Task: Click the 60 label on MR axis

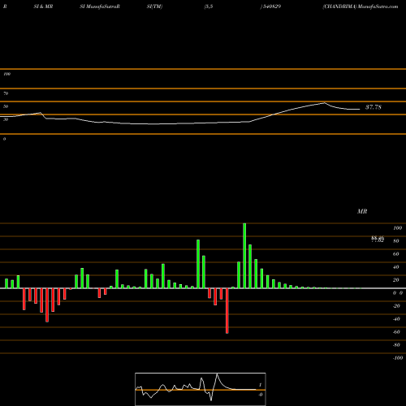Action: pyautogui.click(x=396, y=254)
